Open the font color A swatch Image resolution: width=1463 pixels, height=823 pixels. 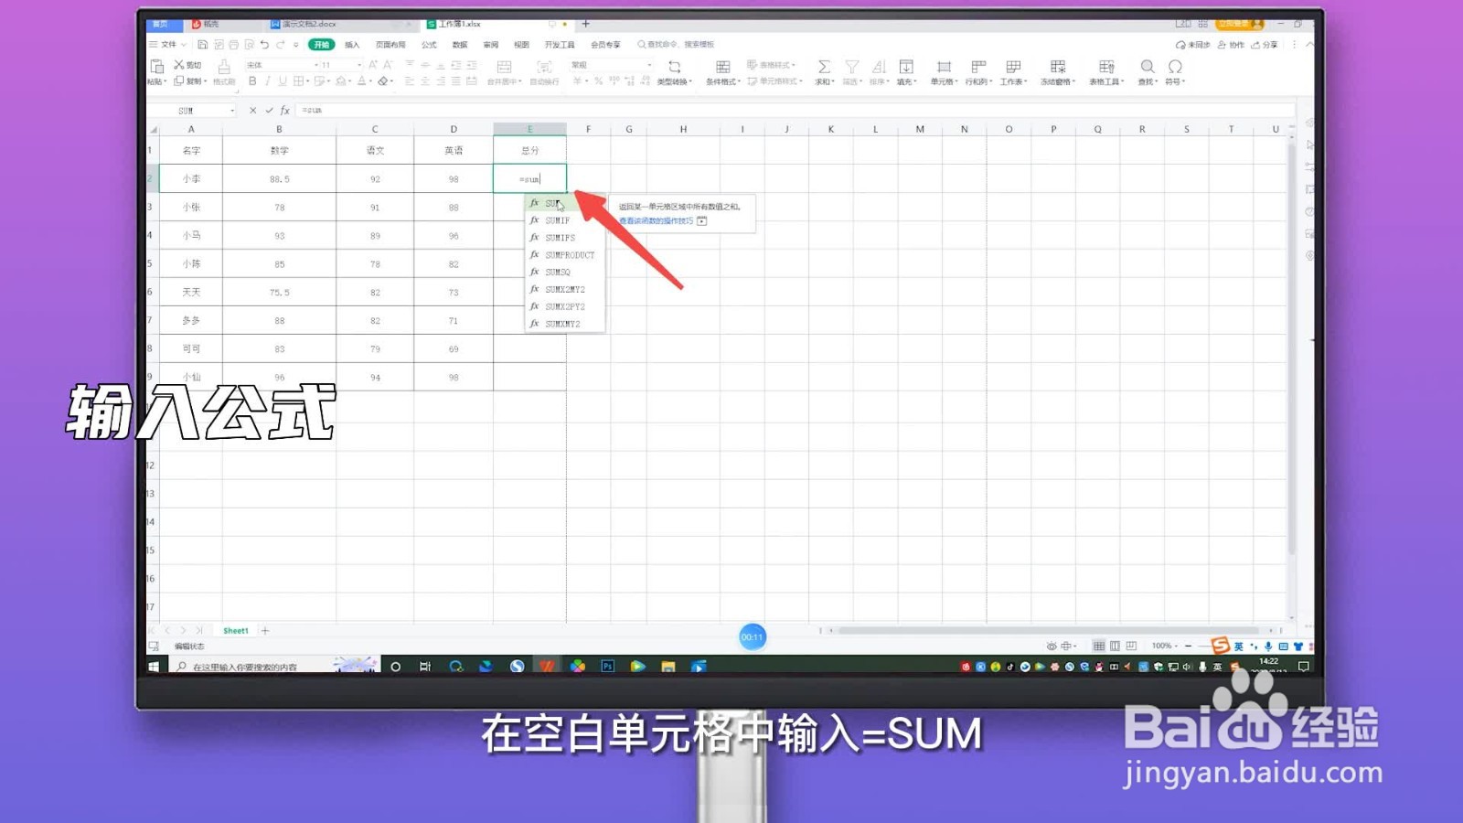pyautogui.click(x=362, y=81)
